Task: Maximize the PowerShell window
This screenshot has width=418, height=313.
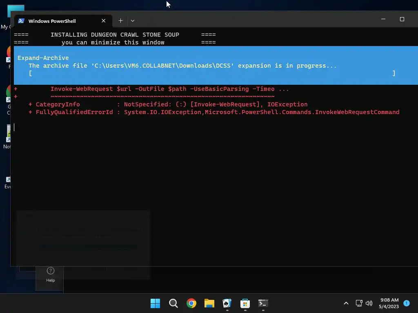Action: coord(402,19)
